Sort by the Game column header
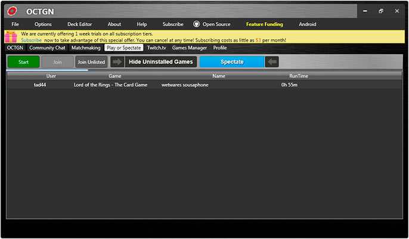 115,76
